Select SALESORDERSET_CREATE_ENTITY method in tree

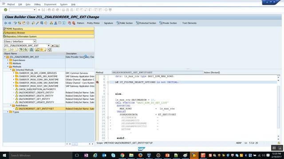(x=36, y=92)
